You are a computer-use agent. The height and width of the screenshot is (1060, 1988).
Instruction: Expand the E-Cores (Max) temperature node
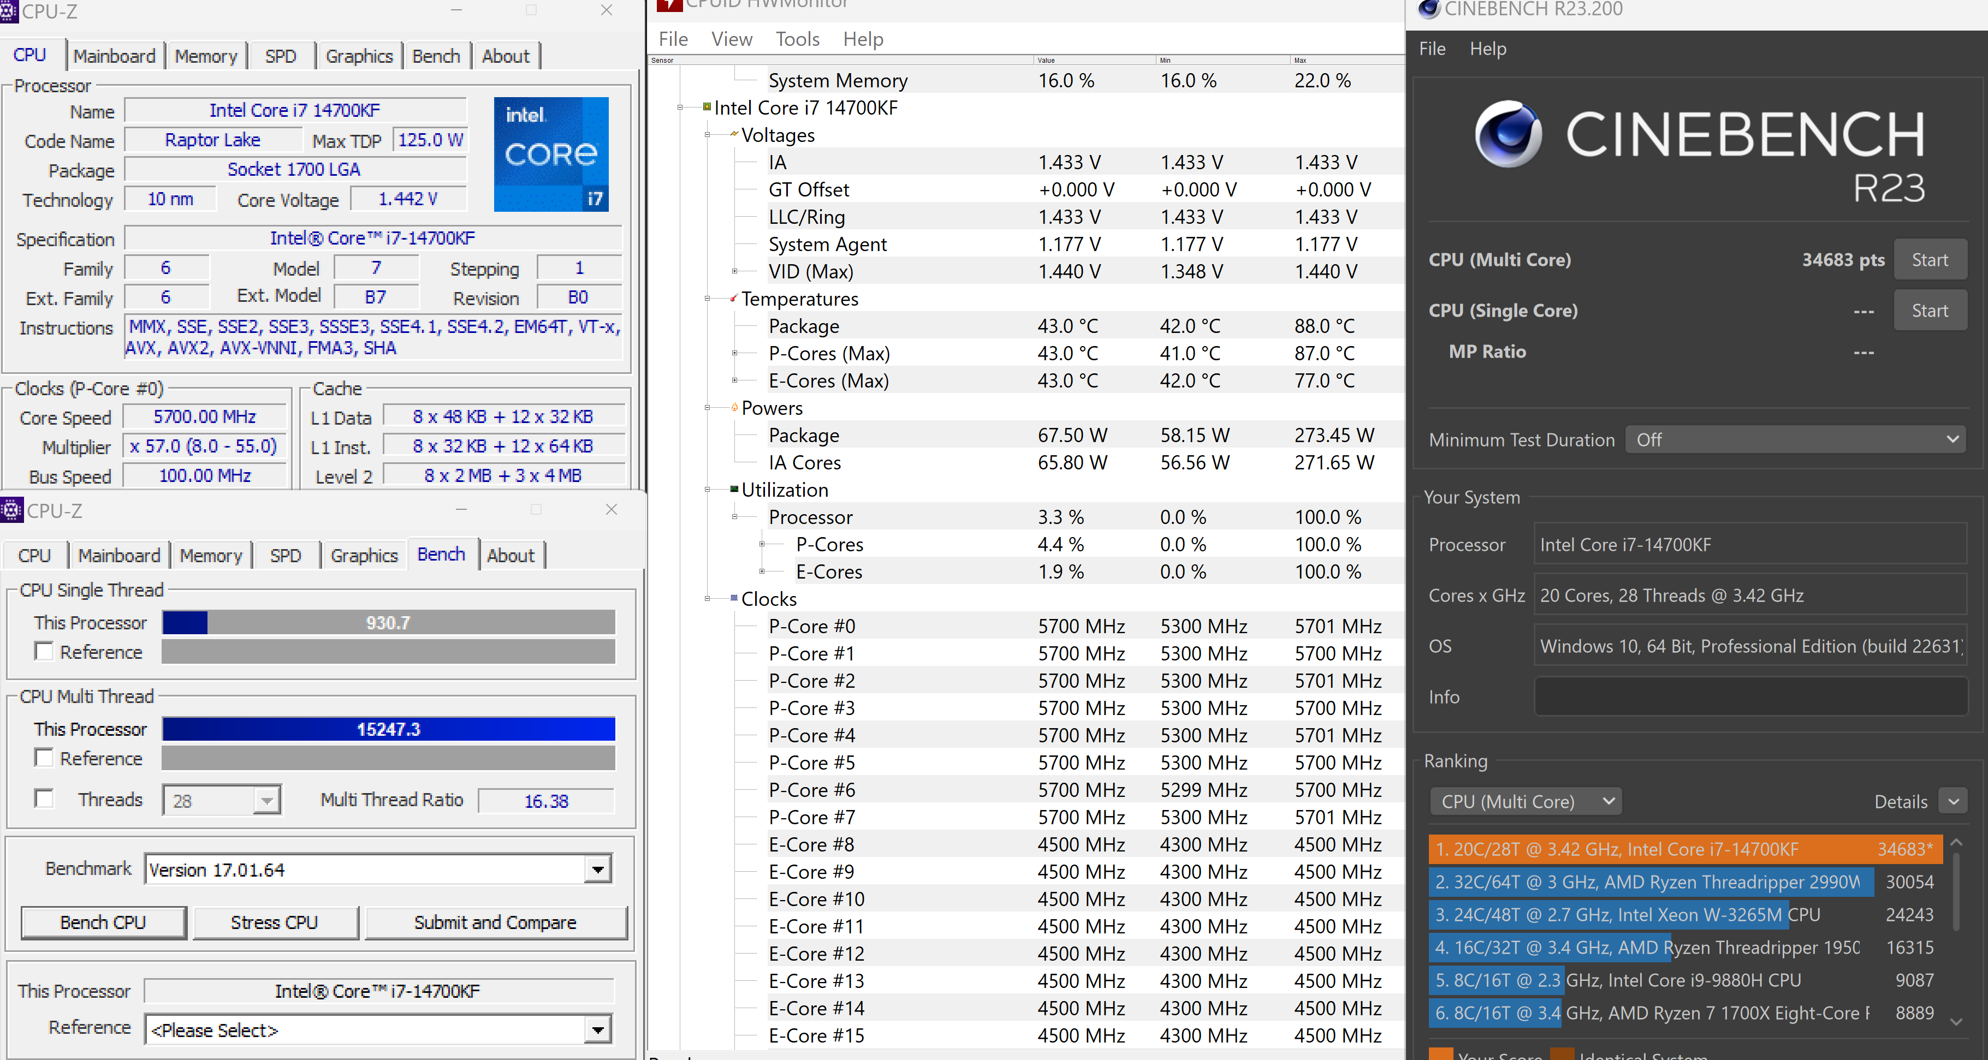(x=735, y=379)
